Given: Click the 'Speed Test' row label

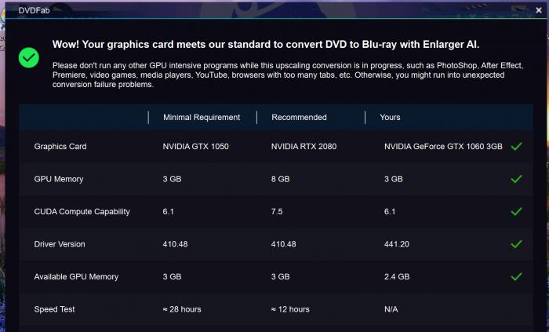Looking at the screenshot, I should click(x=54, y=309).
